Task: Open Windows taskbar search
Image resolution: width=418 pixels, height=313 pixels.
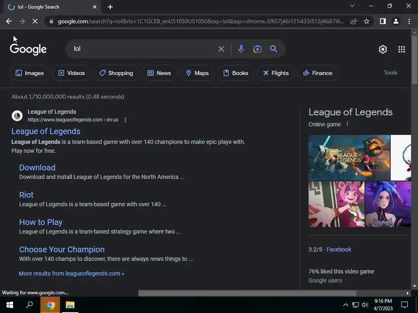Action: [29, 305]
